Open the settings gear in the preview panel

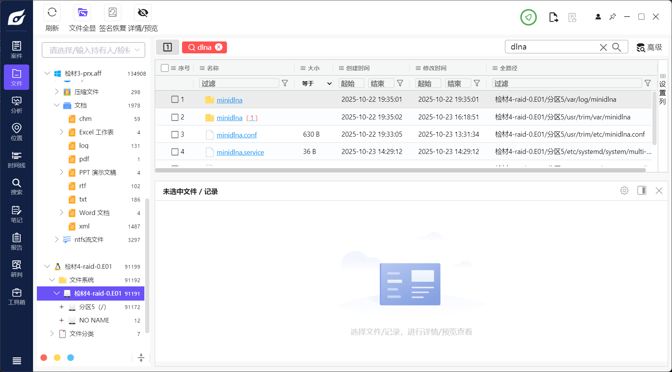[x=624, y=190]
